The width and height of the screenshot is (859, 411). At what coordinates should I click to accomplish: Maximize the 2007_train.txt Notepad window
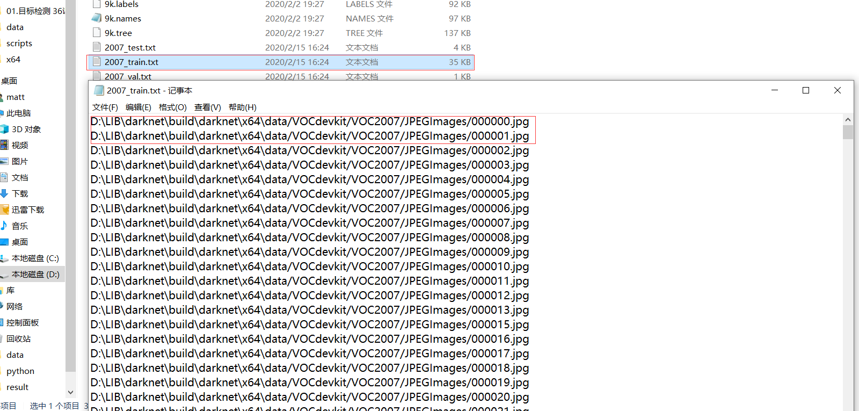coord(806,90)
